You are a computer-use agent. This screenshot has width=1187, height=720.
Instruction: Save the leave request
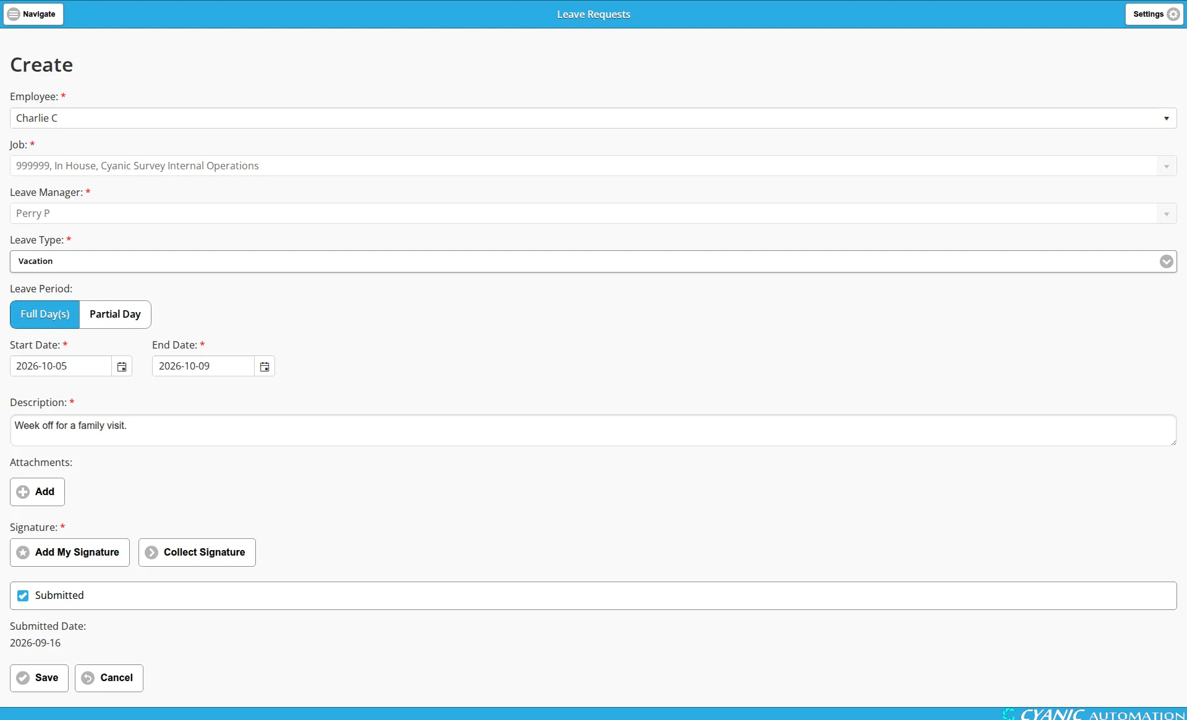pos(39,678)
